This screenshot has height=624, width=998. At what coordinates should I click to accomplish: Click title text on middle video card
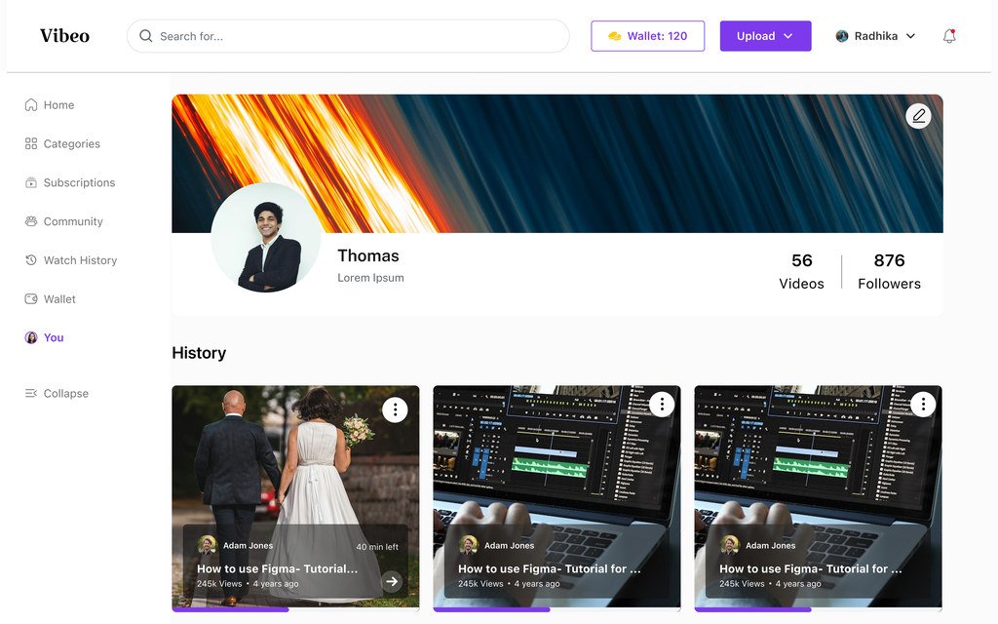tap(550, 568)
